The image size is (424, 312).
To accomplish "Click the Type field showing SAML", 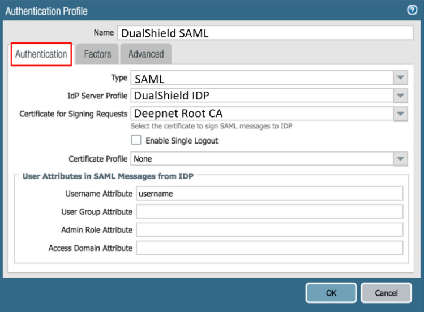I will (262, 78).
